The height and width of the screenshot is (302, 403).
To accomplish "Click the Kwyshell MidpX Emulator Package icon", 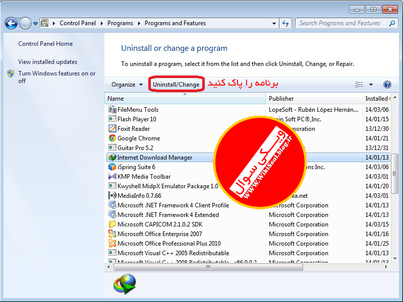I will 112,186.
